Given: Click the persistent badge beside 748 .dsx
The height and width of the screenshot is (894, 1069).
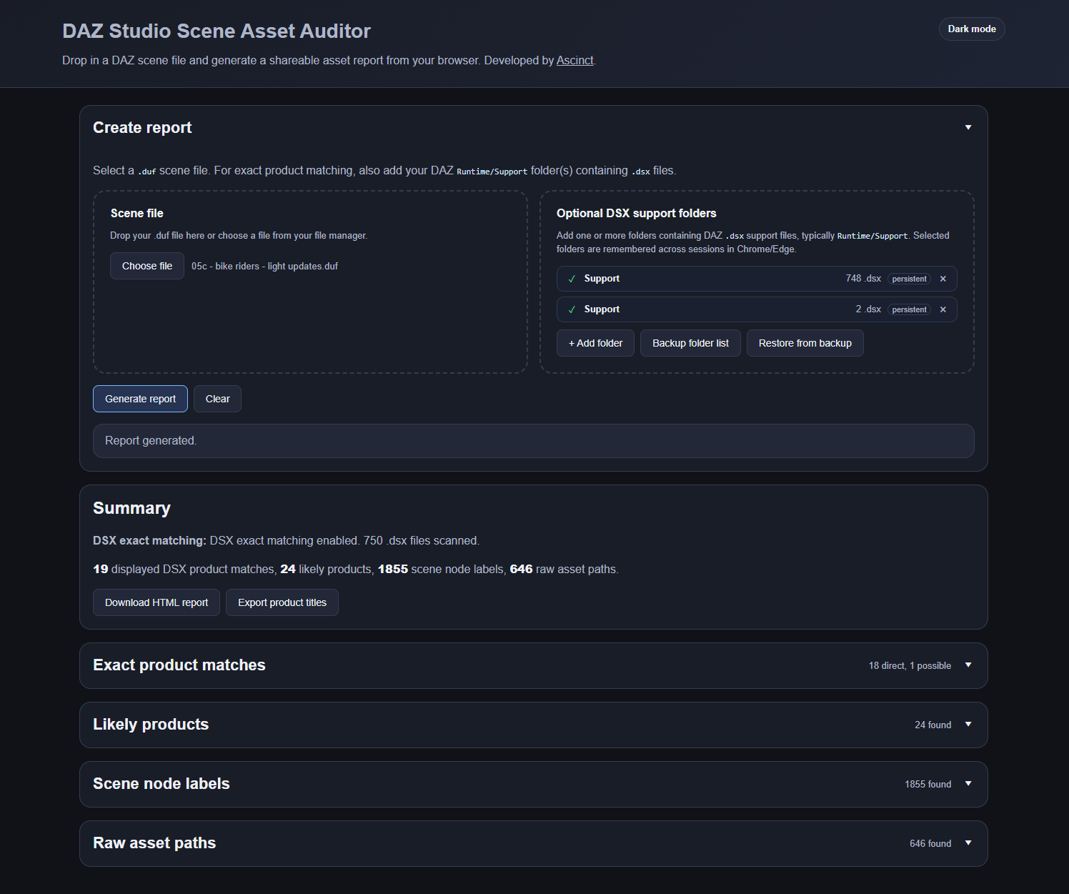Looking at the screenshot, I should [909, 279].
